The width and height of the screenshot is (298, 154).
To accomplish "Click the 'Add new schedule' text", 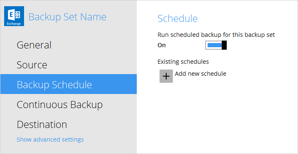I will point(201,74).
